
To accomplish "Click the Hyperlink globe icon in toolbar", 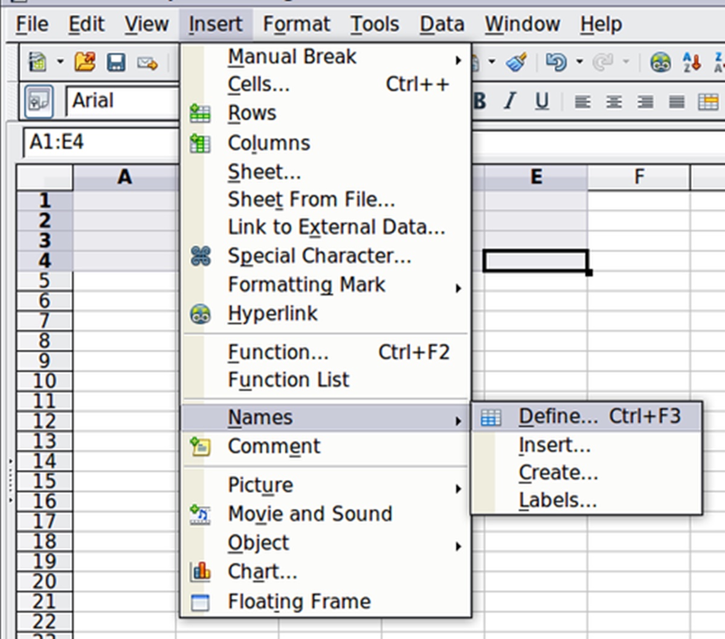I will tap(660, 62).
